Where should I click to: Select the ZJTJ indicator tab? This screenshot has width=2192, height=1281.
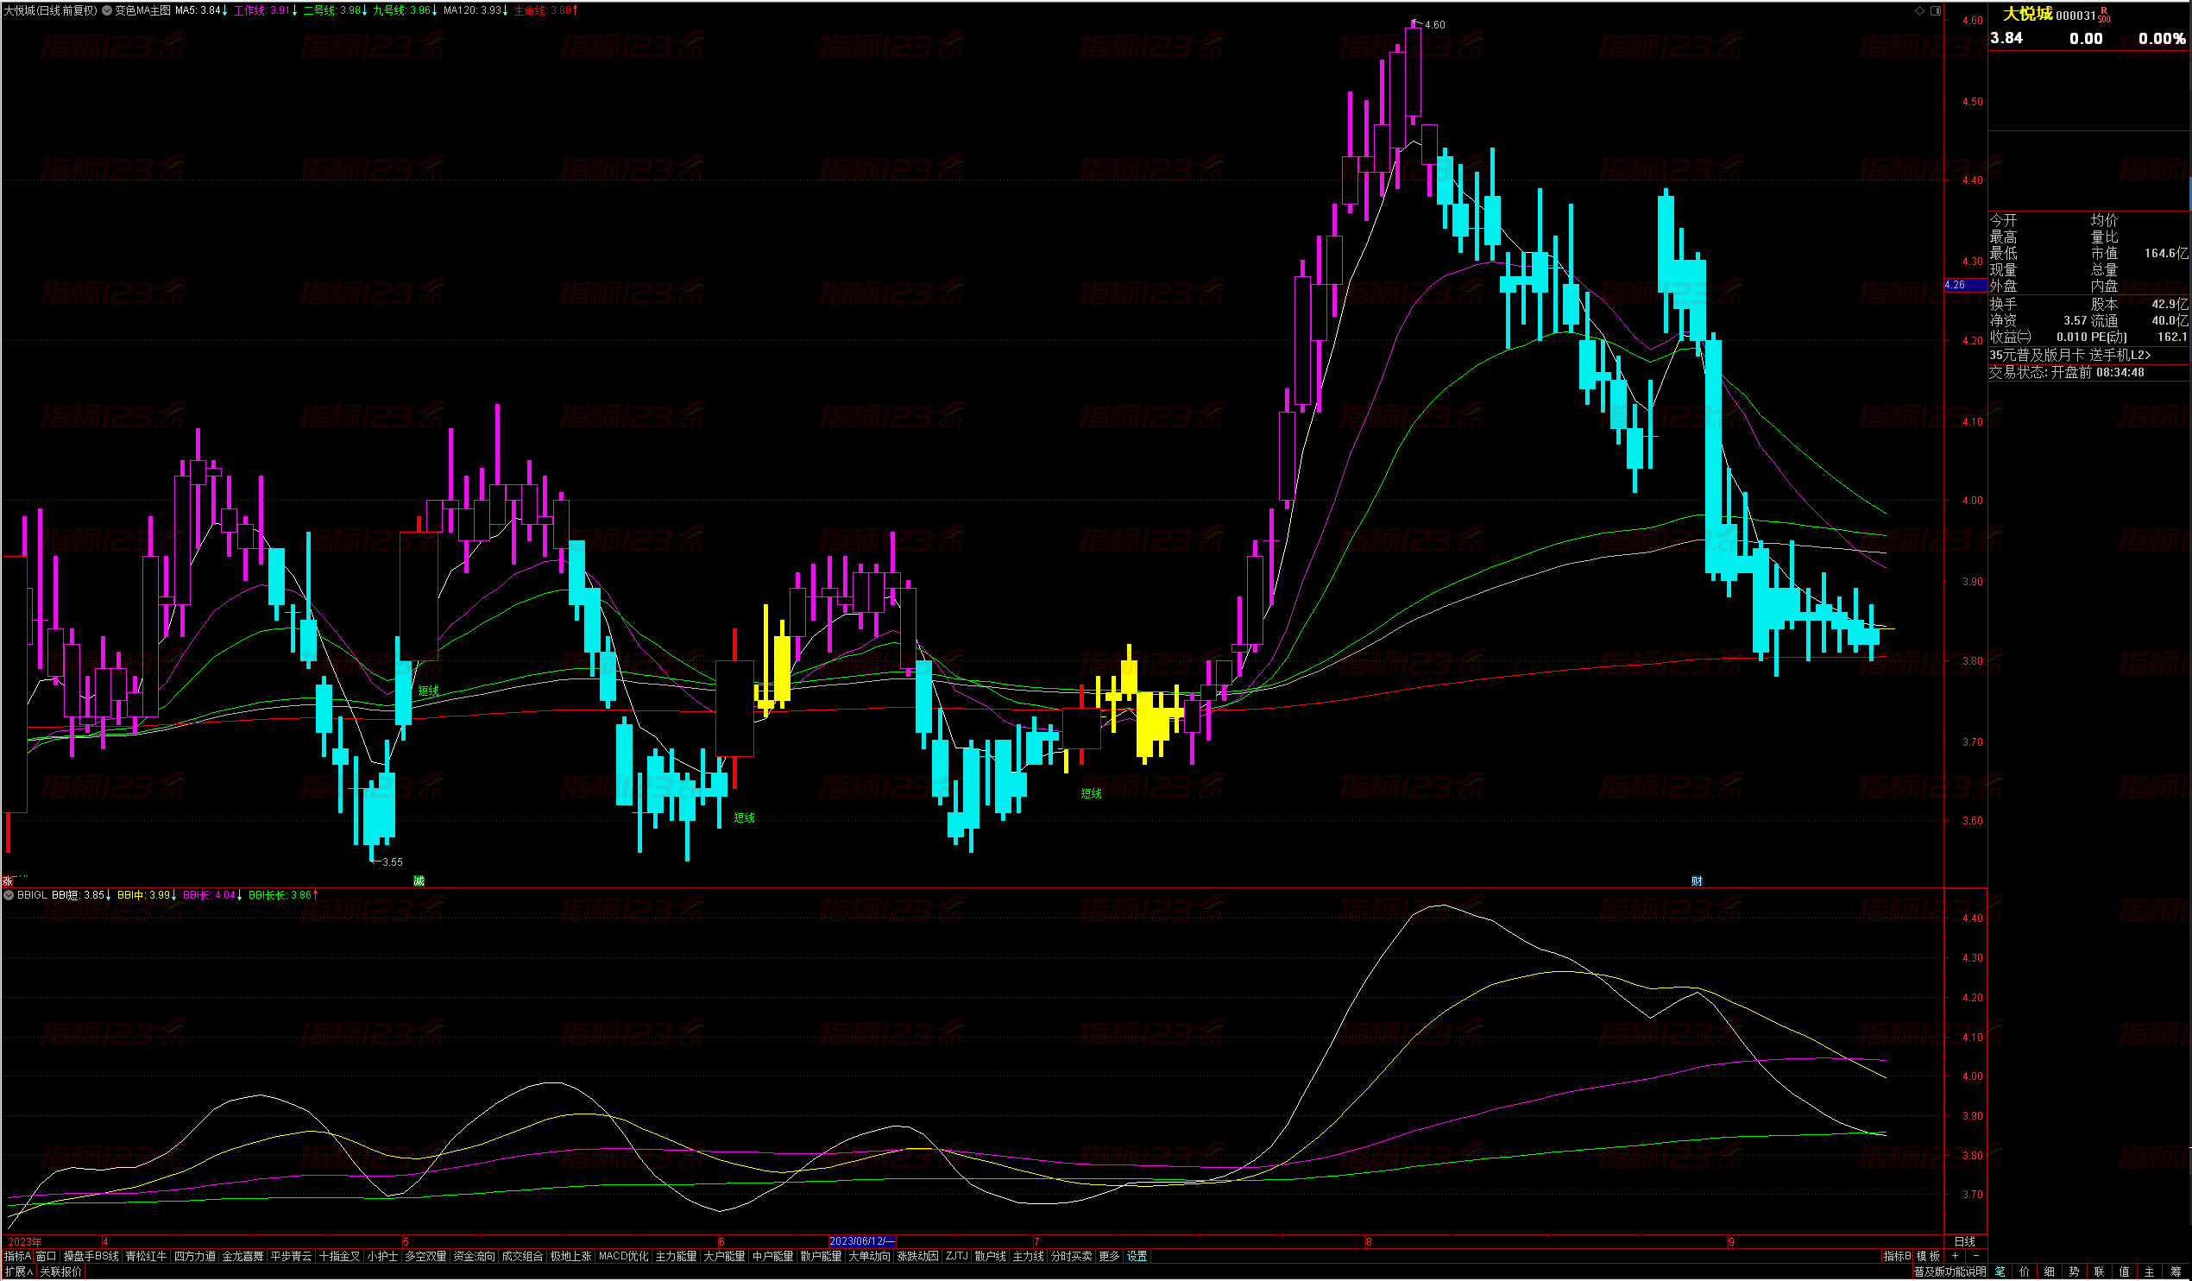(956, 1256)
